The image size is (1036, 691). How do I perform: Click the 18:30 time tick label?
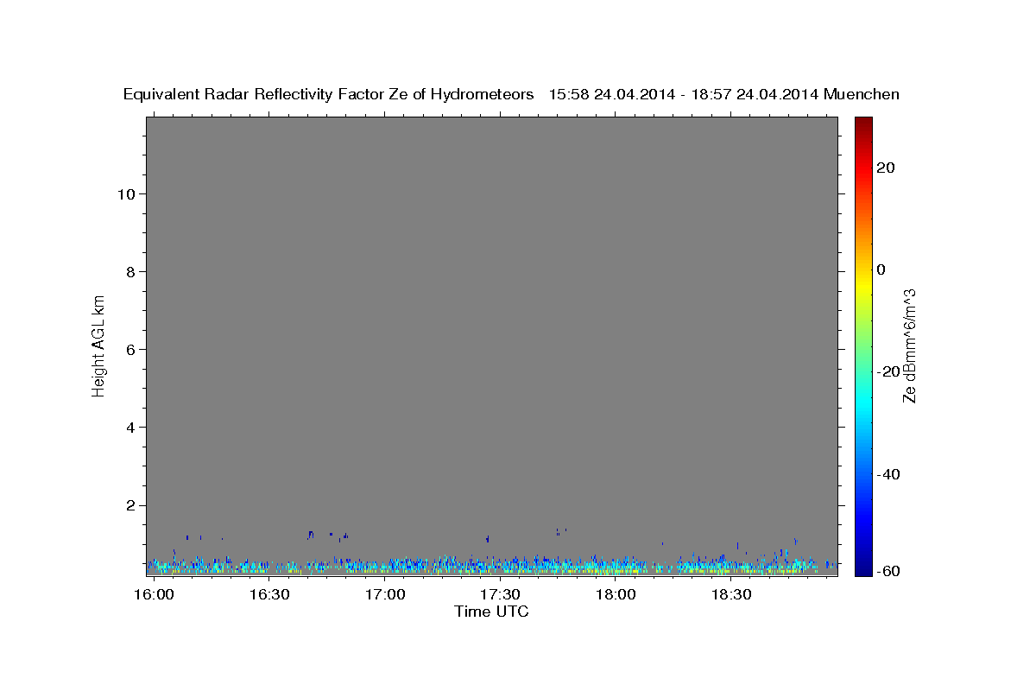point(730,595)
